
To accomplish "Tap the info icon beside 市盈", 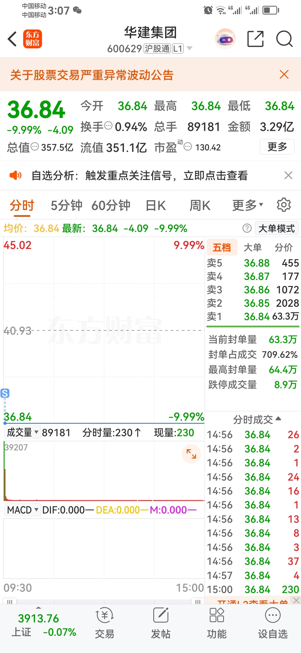I will pyautogui.click(x=188, y=146).
